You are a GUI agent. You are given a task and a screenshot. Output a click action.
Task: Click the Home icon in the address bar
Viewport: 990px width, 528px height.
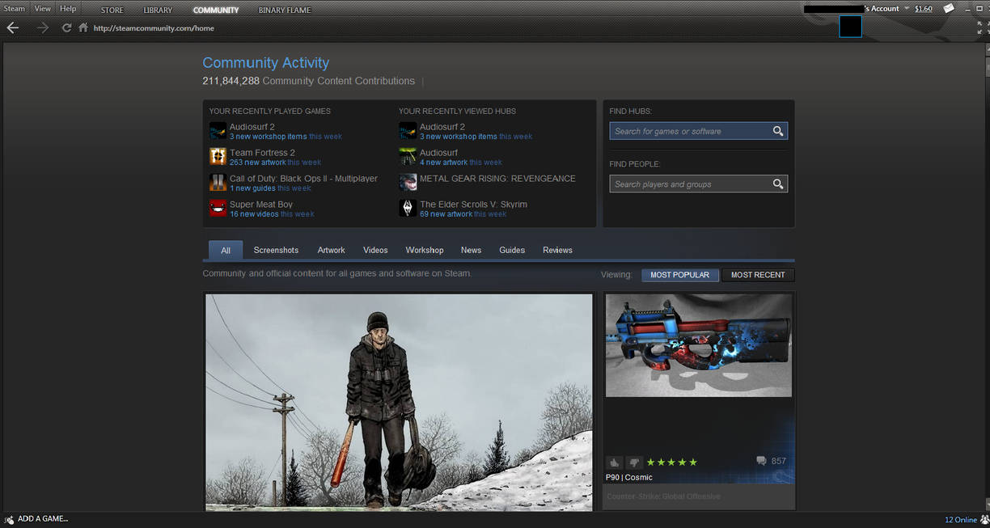point(82,27)
